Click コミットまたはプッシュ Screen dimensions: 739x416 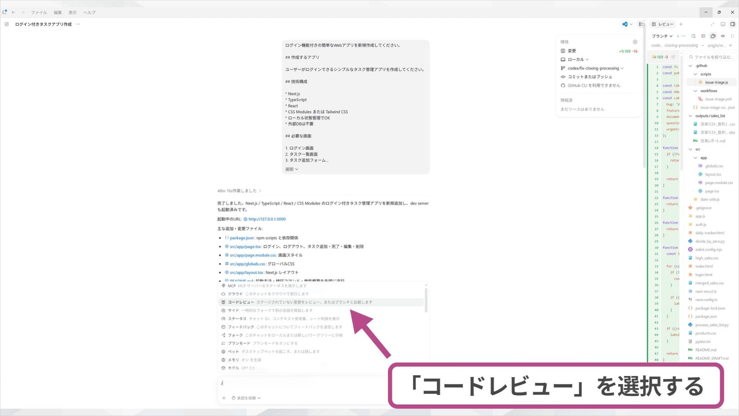point(586,77)
